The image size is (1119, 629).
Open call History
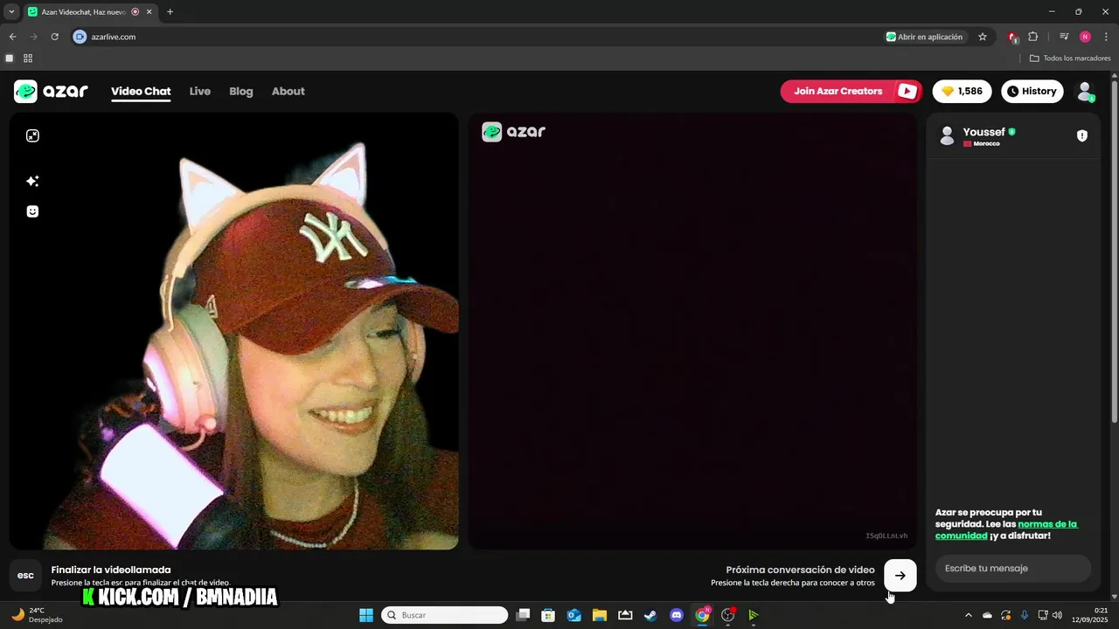(1032, 91)
